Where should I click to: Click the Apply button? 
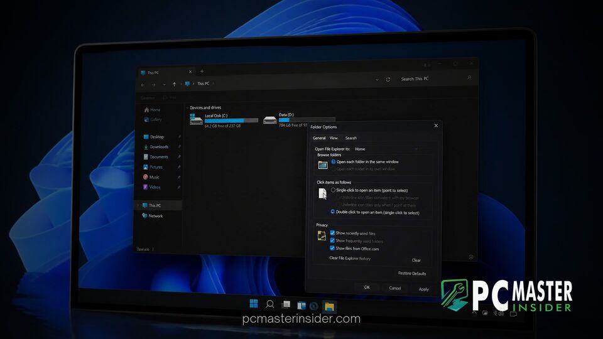(424, 289)
